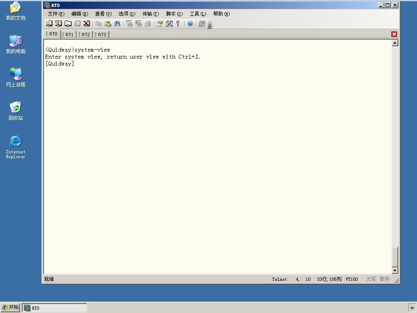This screenshot has height=313, width=417.
Task: Click the Keymap editor icon
Action: coord(169,24)
